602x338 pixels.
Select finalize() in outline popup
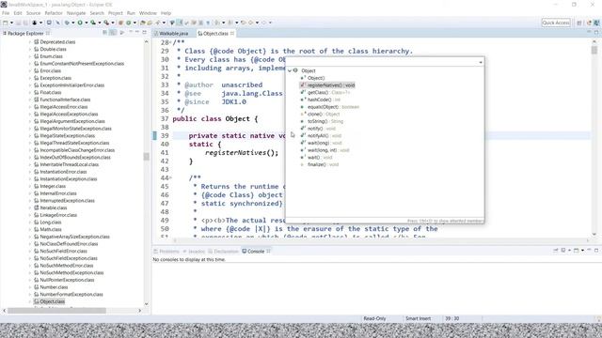(320, 164)
